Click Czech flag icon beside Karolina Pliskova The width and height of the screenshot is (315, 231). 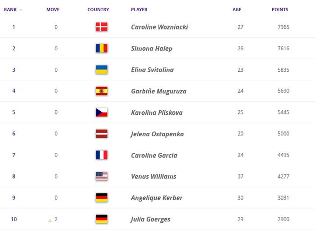tap(101, 112)
